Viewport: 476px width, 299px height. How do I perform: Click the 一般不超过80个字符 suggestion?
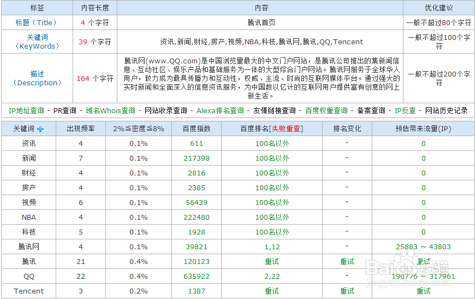(x=439, y=22)
